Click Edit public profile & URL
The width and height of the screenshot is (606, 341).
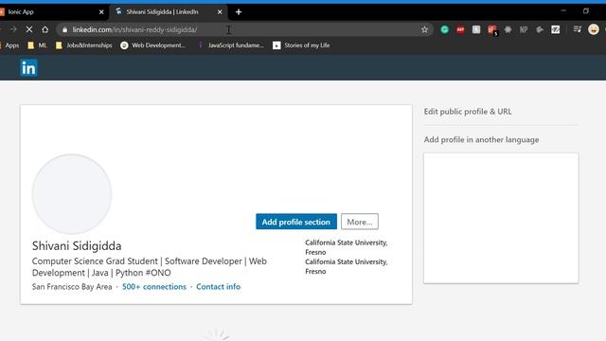coord(468,112)
